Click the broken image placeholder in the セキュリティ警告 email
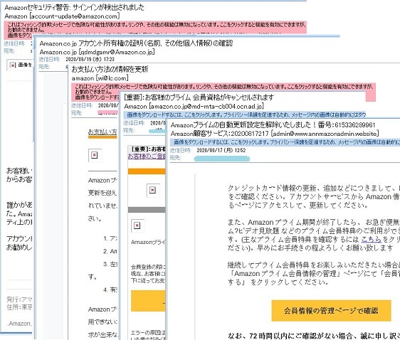This screenshot has height=340, width=400. 20,65
